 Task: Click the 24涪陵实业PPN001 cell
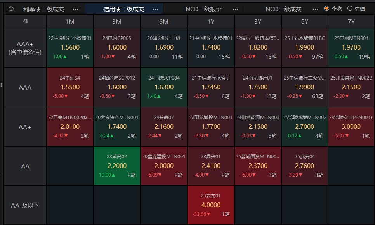[x=352, y=127]
